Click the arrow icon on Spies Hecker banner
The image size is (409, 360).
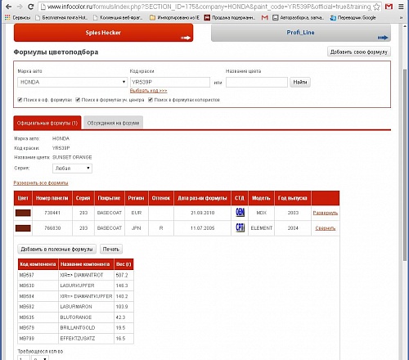[186, 38]
